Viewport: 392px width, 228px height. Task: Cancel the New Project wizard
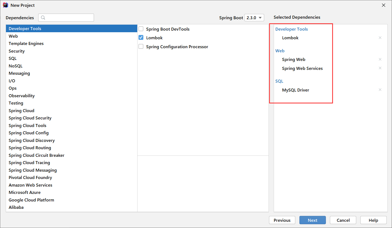click(x=343, y=220)
